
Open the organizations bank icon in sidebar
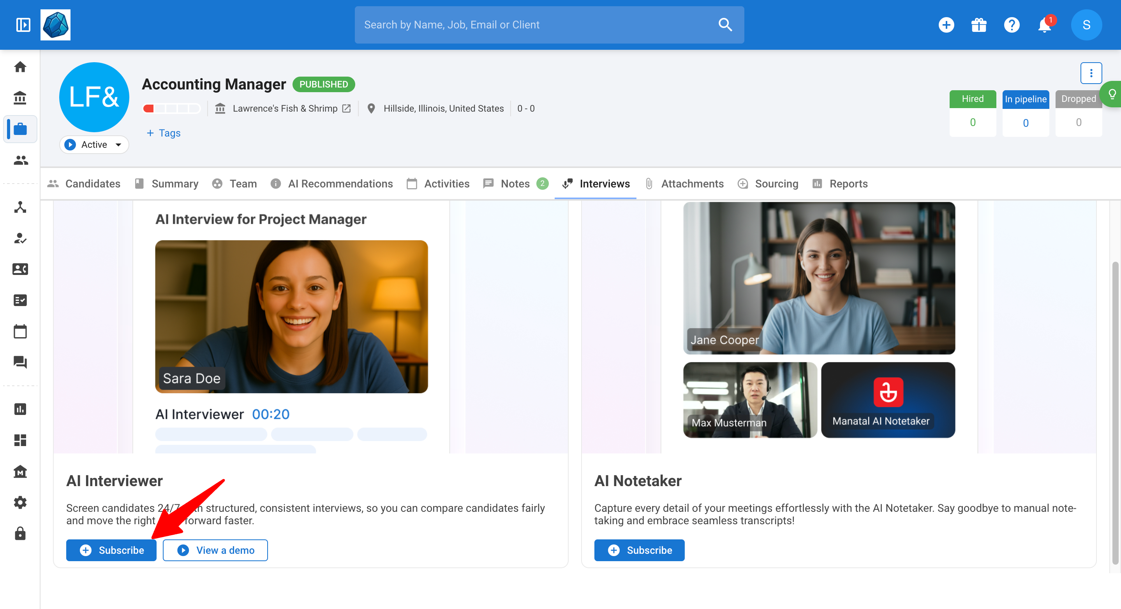pyautogui.click(x=20, y=98)
